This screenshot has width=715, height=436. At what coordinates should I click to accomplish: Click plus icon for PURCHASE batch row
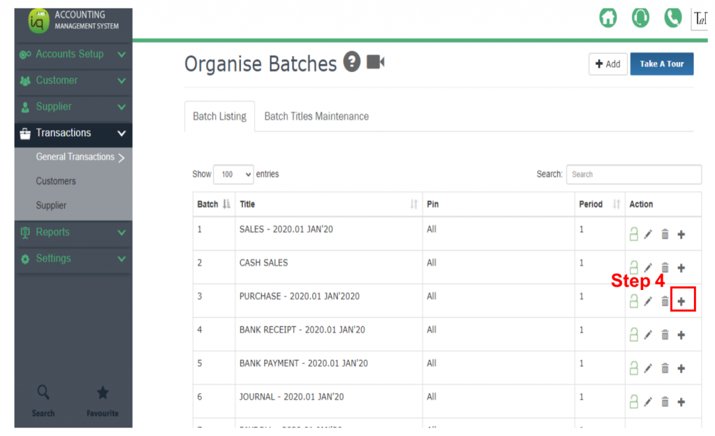[681, 302]
